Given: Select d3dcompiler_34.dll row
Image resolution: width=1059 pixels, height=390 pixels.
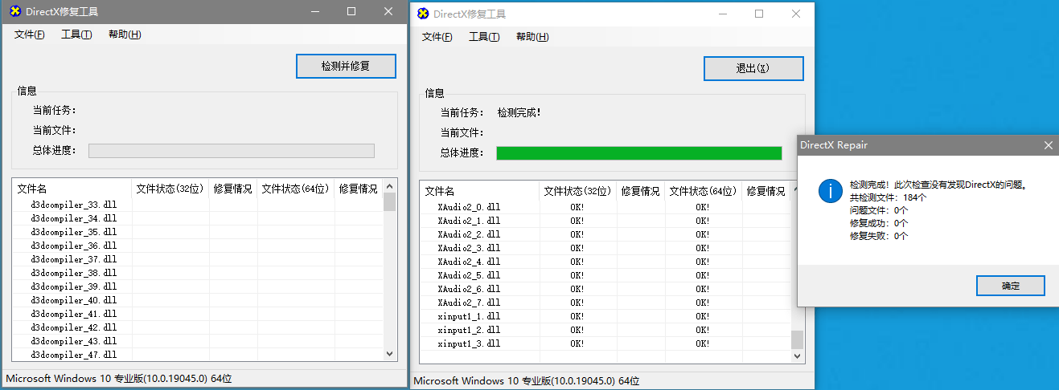Looking at the screenshot, I should [198, 218].
